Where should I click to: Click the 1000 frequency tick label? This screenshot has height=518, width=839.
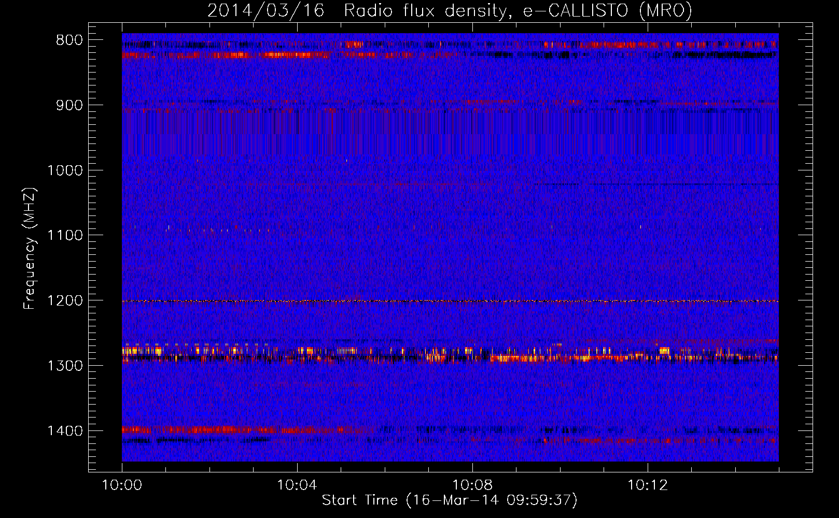64,170
